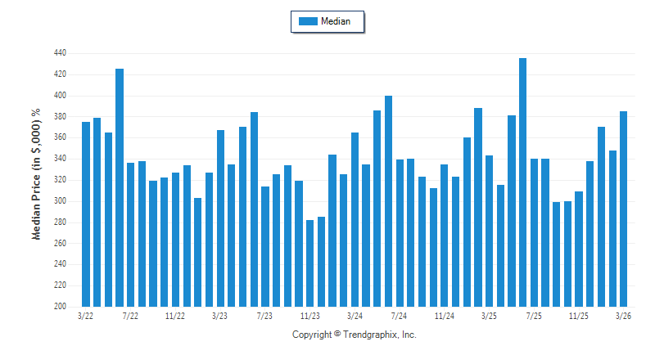The image size is (655, 355).
Task: Click the 7/25 x-axis label
Action: 534,316
